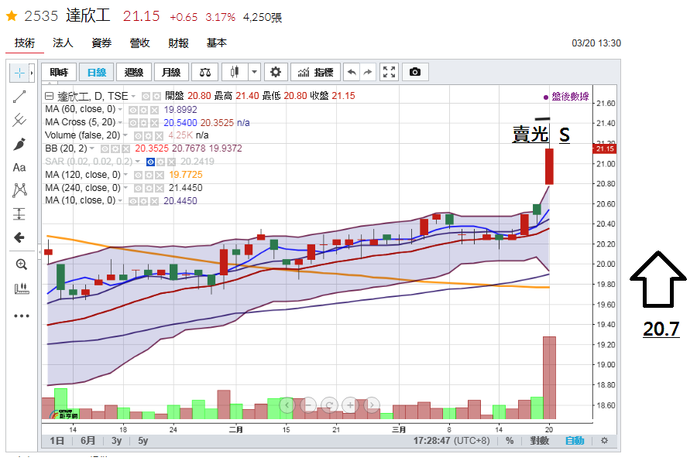
Task: Expand cursor tool options arrow
Action: (x=32, y=73)
